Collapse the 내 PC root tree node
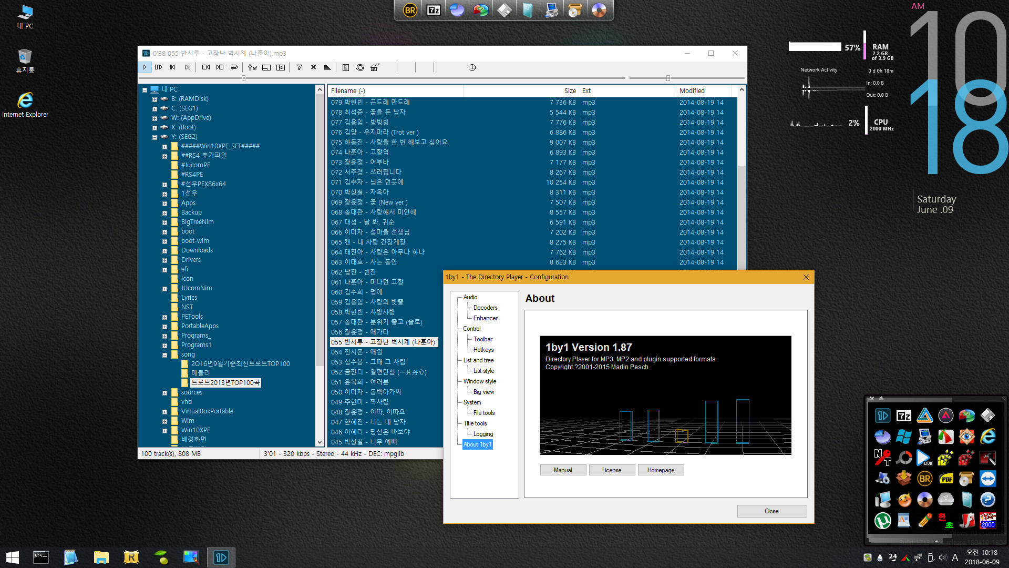 click(145, 90)
